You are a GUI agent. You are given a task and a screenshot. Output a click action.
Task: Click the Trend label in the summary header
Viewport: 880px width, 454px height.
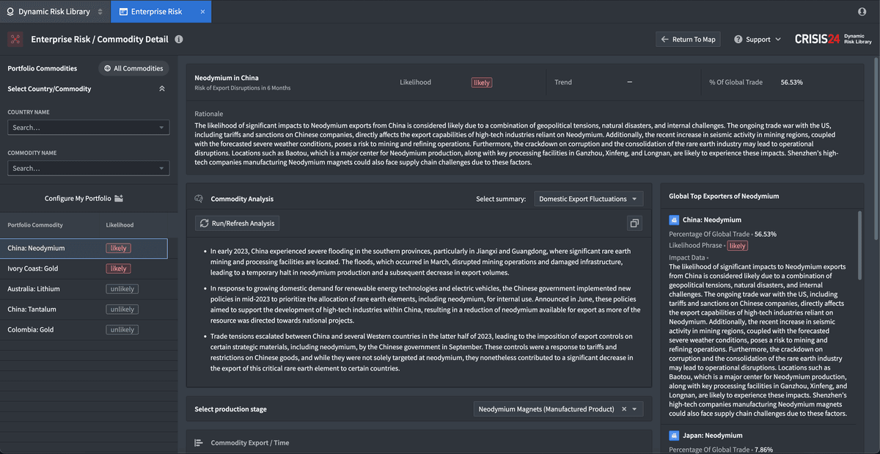pos(563,82)
